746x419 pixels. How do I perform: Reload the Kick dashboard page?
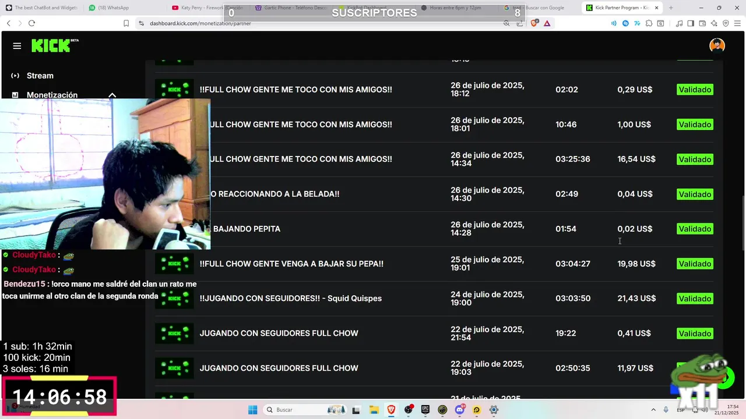click(31, 23)
